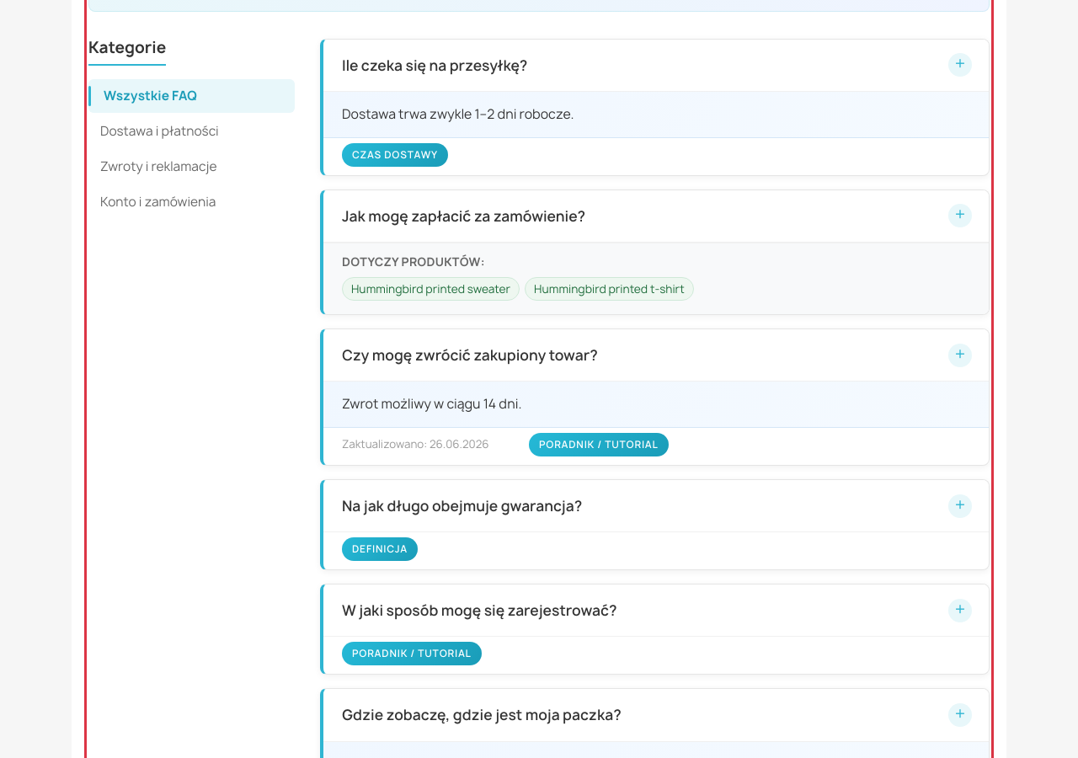Expand question 'Ile czeka się na przesyłkę?'
The height and width of the screenshot is (758, 1078).
point(656,66)
